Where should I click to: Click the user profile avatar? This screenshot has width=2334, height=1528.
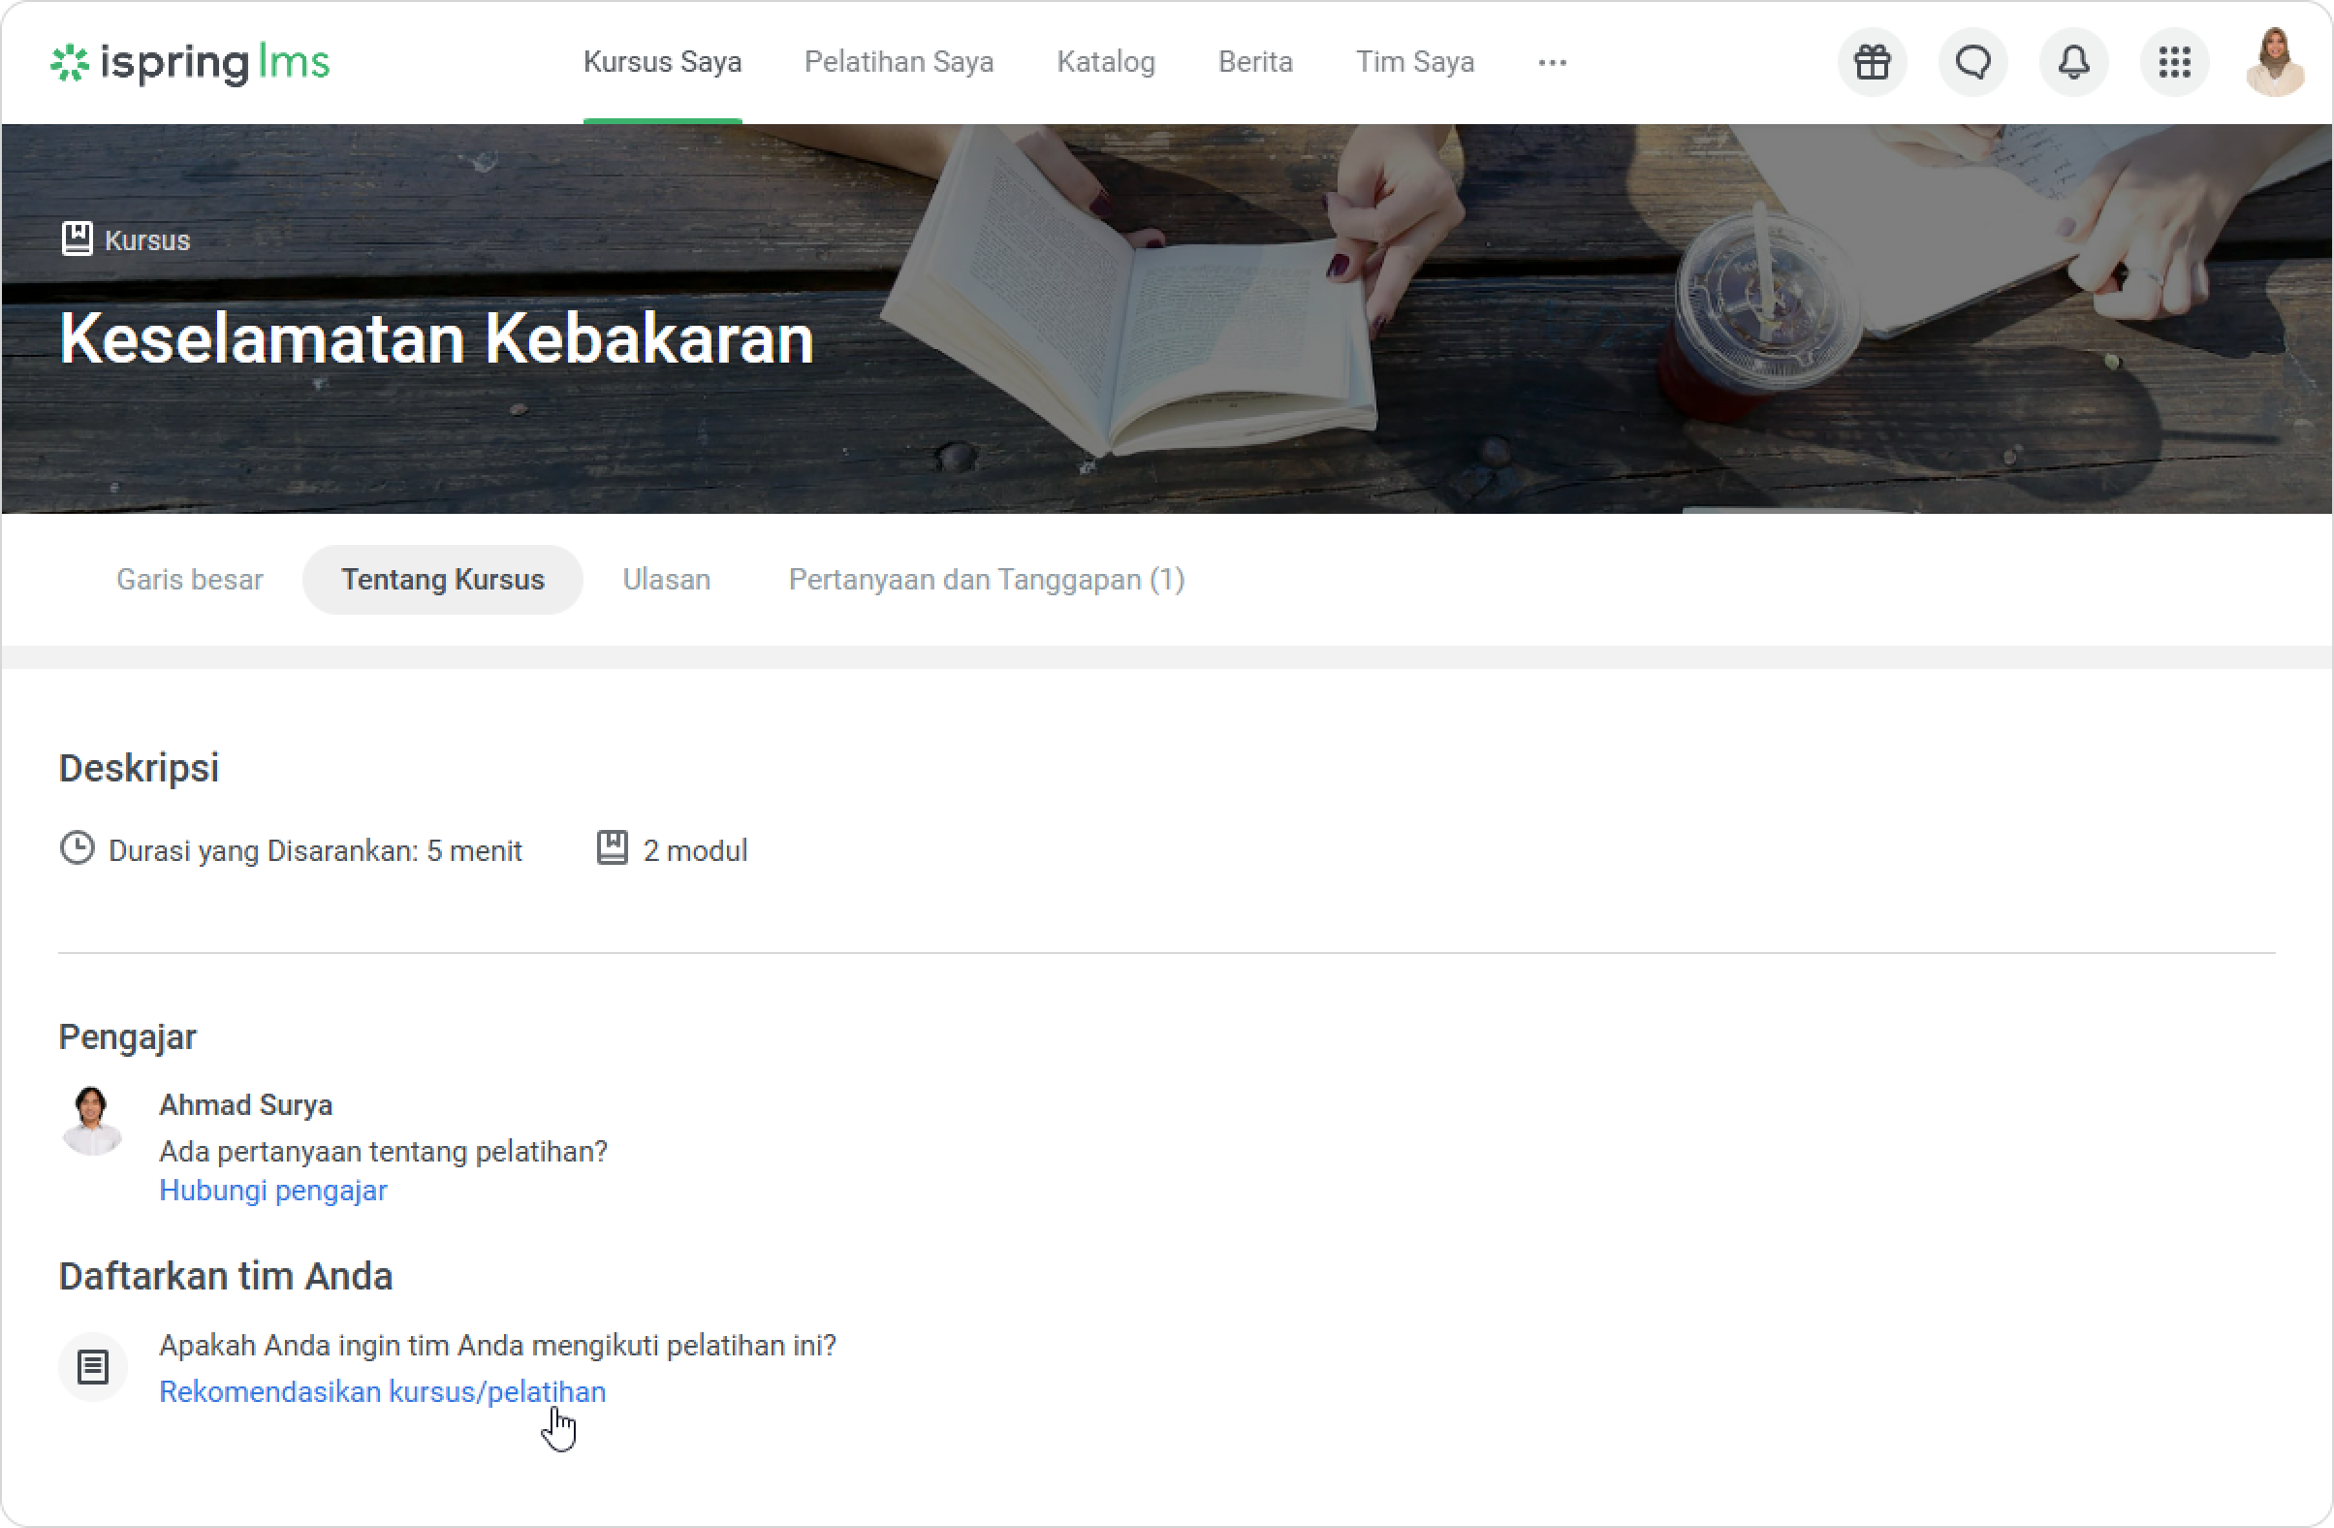pyautogui.click(x=2274, y=63)
